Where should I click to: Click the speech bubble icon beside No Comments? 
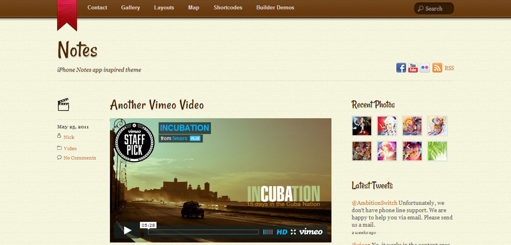[59, 157]
